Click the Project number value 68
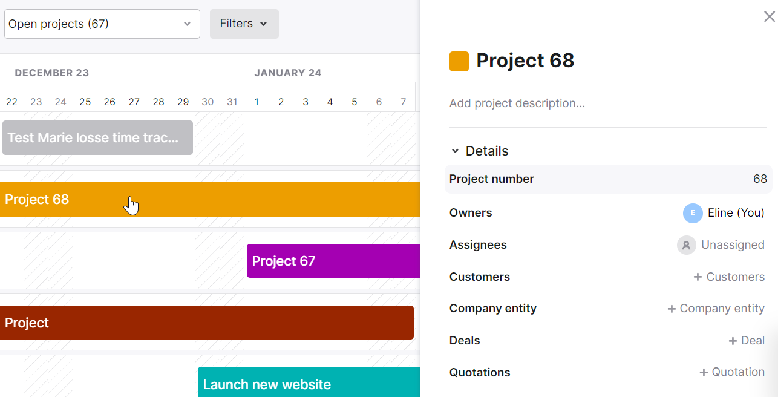 pos(760,179)
